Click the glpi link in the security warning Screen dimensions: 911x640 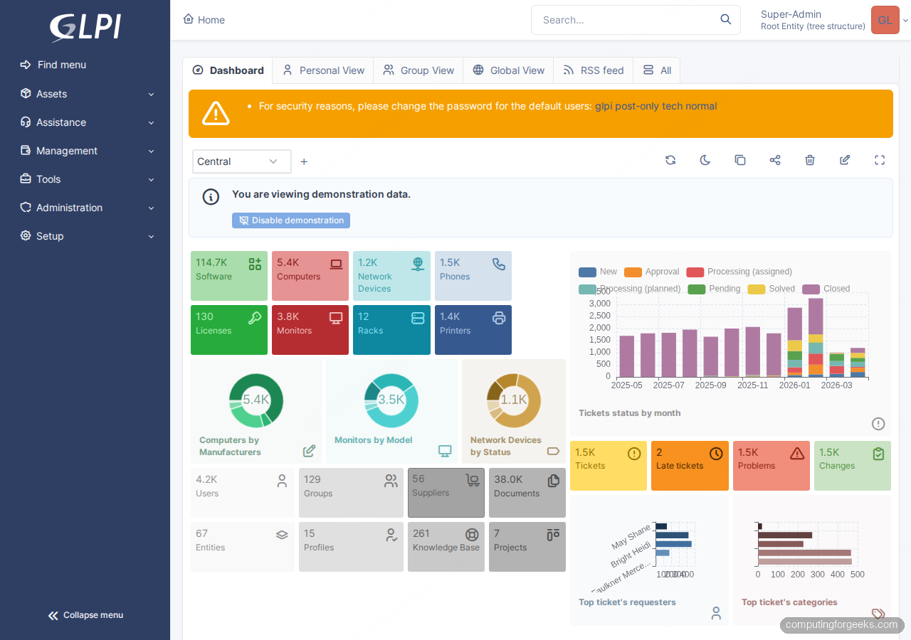pos(603,105)
